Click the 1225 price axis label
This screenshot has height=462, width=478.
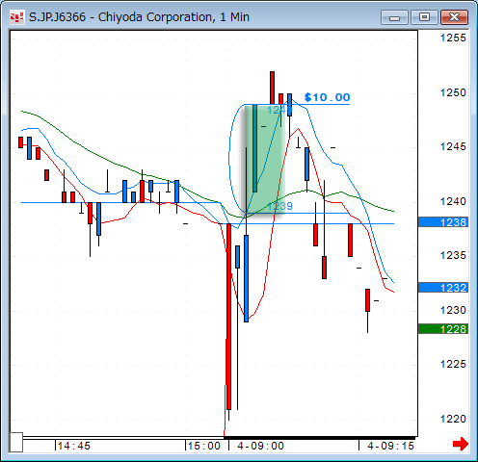coord(453,364)
